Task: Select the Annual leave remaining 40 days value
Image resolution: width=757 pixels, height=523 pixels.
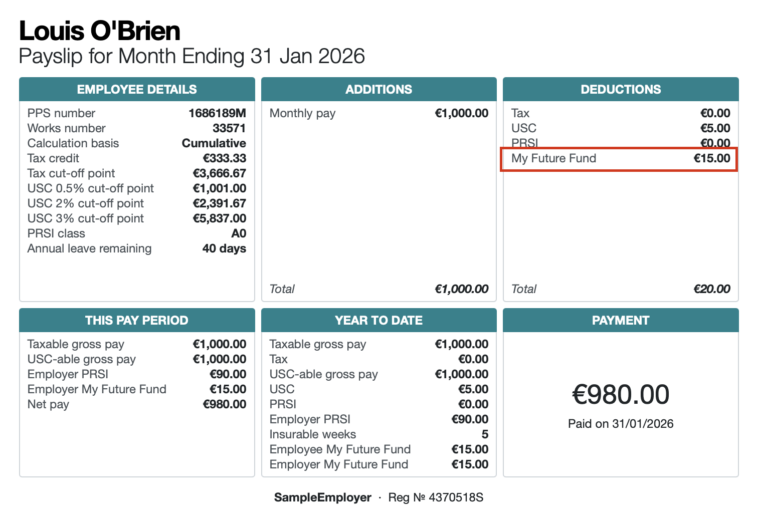Action: (224, 248)
